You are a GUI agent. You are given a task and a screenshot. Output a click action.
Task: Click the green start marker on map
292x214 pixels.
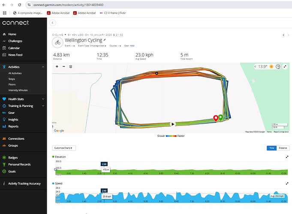(x=220, y=118)
